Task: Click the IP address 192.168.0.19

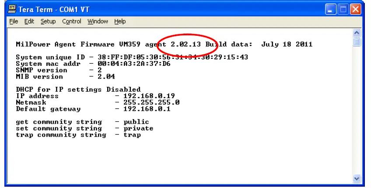Action: [x=149, y=96]
